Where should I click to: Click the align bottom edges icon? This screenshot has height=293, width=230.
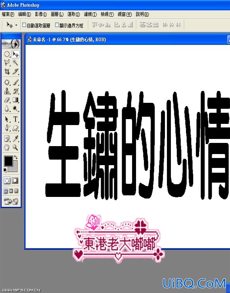[108, 25]
